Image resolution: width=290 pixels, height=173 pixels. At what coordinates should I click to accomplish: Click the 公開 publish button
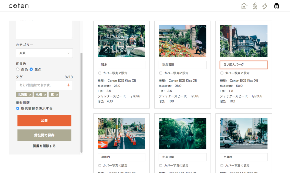44,120
